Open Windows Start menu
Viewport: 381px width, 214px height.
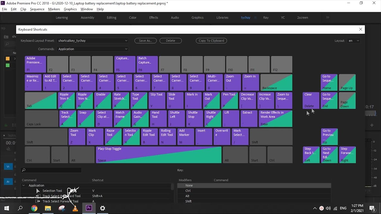click(x=7, y=208)
